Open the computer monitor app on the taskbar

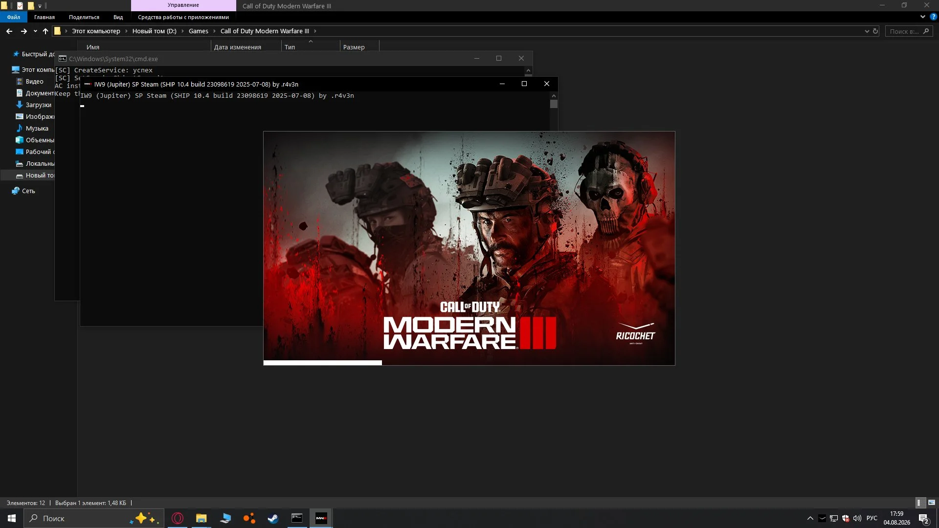click(x=225, y=518)
